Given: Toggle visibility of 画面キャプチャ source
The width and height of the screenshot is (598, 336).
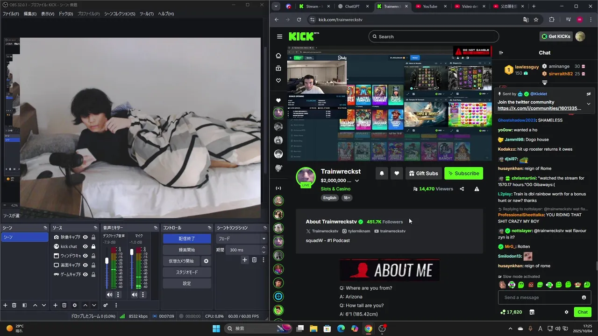Looking at the screenshot, I should (x=85, y=265).
